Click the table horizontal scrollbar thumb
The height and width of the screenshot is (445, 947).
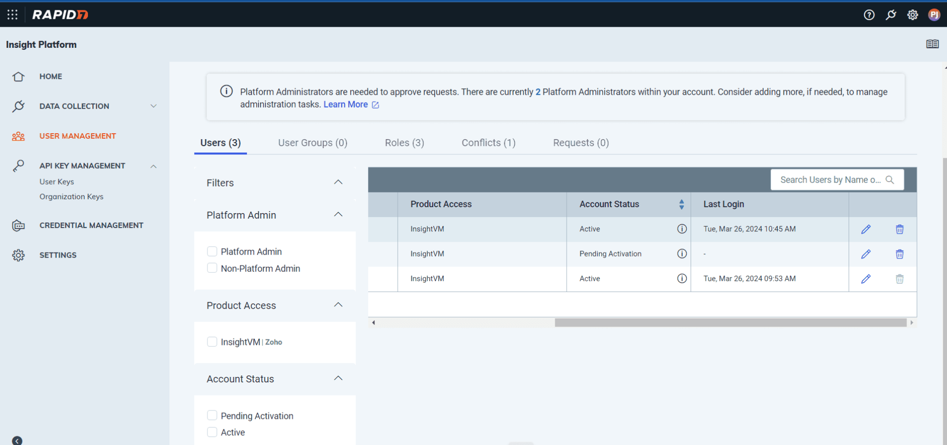(x=730, y=323)
